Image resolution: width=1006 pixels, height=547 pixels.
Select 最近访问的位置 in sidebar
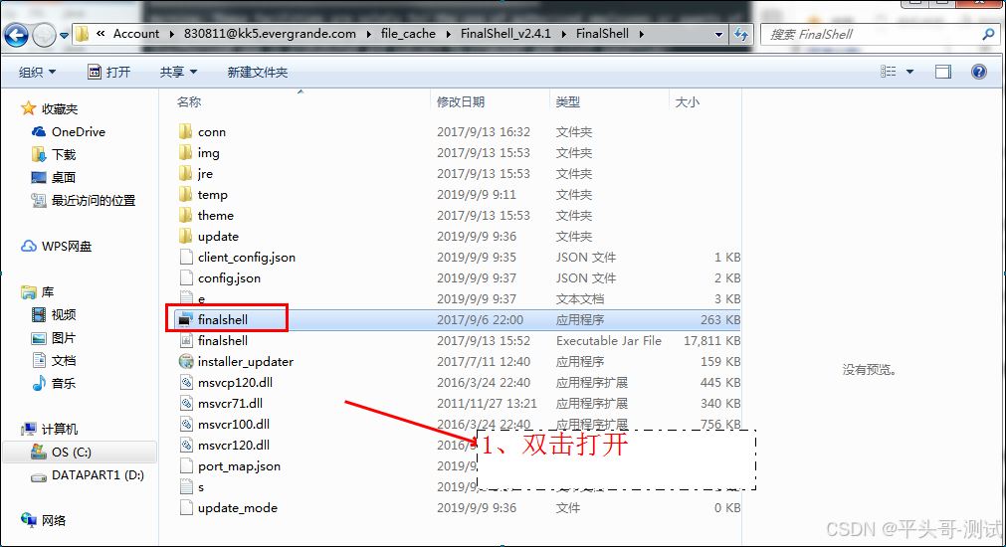pyautogui.click(x=84, y=200)
